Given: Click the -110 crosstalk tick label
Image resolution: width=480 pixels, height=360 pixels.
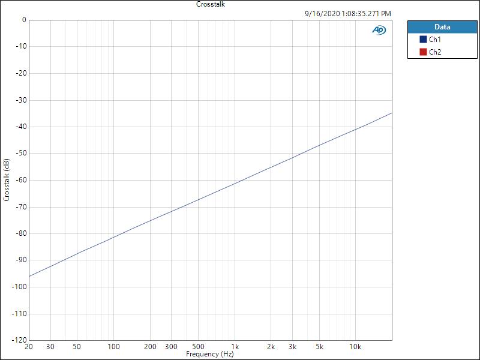Looking at the screenshot, I should (x=19, y=314).
